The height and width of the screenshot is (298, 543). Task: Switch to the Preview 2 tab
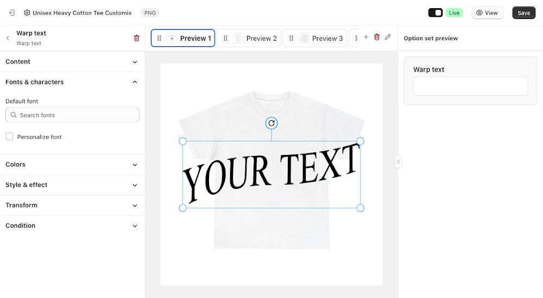pyautogui.click(x=249, y=38)
